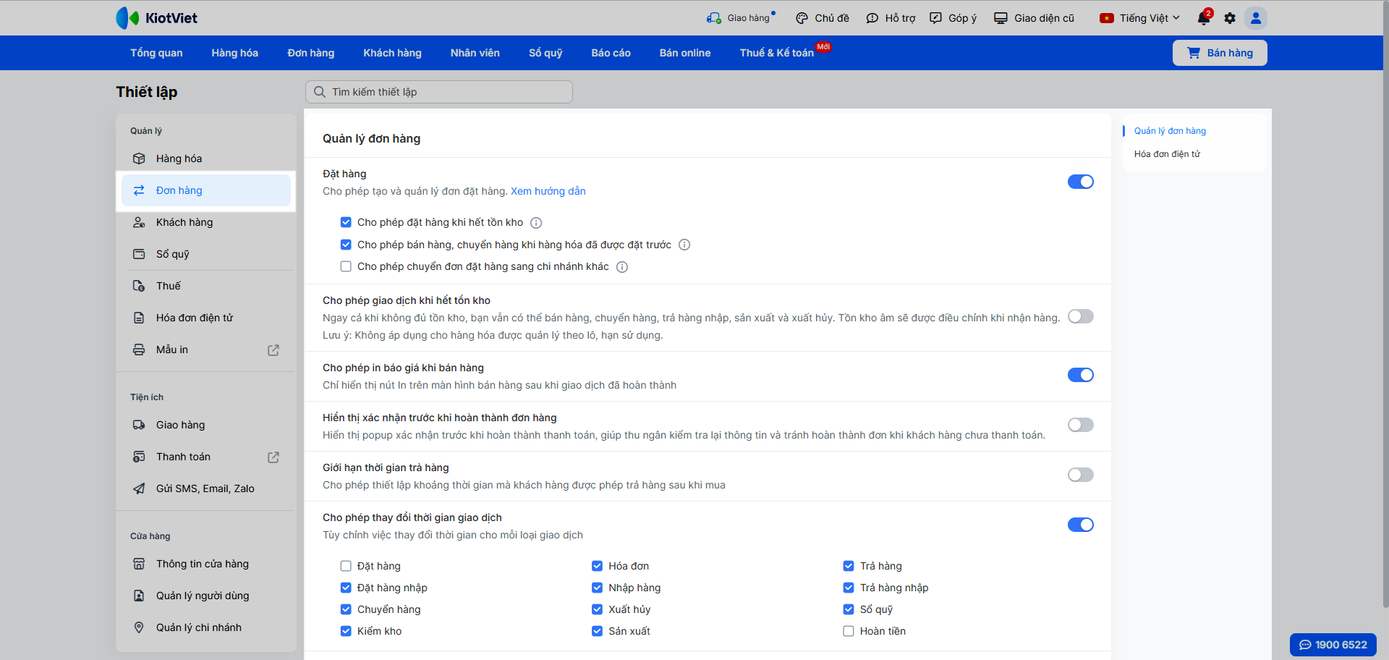This screenshot has height=660, width=1389.
Task: Click the Bán hàng button
Action: click(x=1220, y=53)
